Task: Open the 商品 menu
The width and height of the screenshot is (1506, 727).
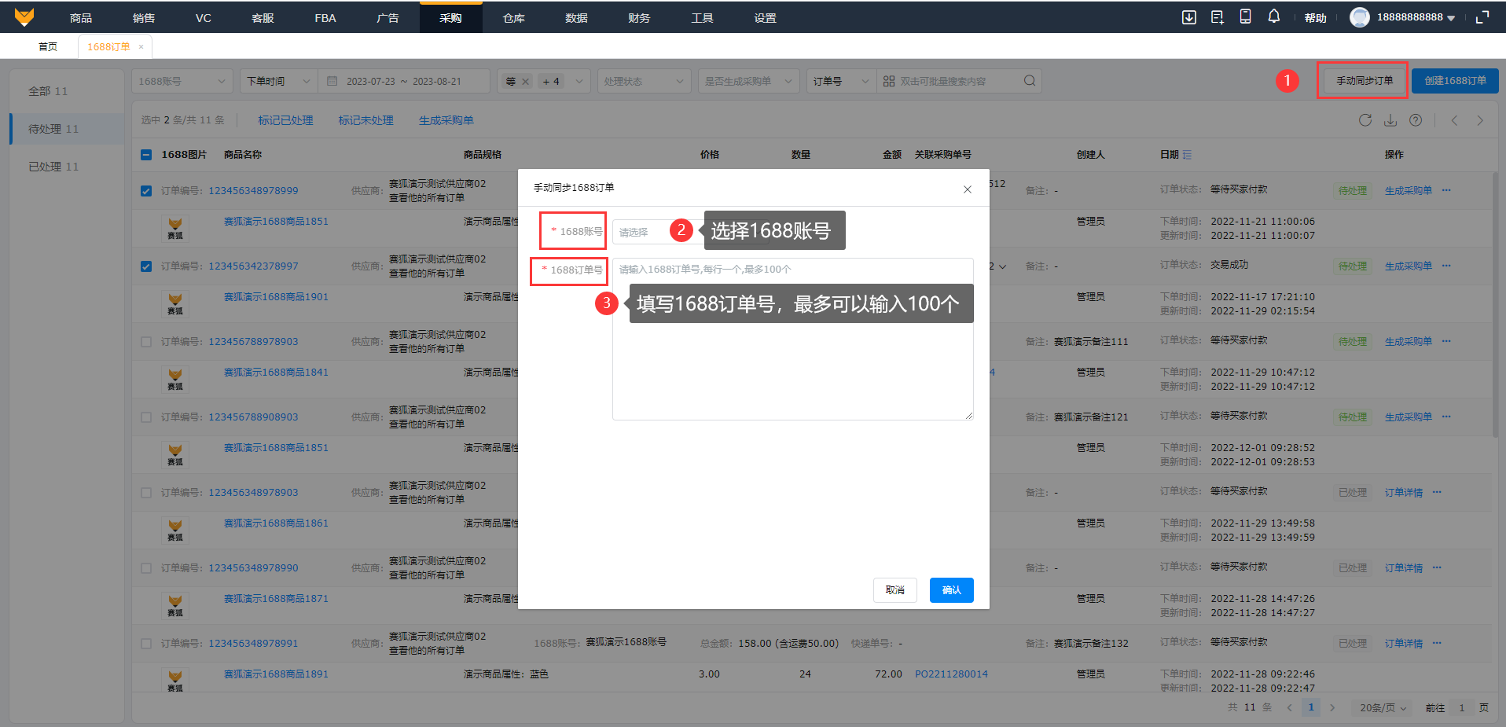Action: 81,17
